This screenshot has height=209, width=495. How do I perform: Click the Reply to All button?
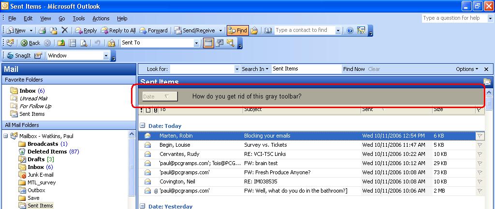click(118, 30)
